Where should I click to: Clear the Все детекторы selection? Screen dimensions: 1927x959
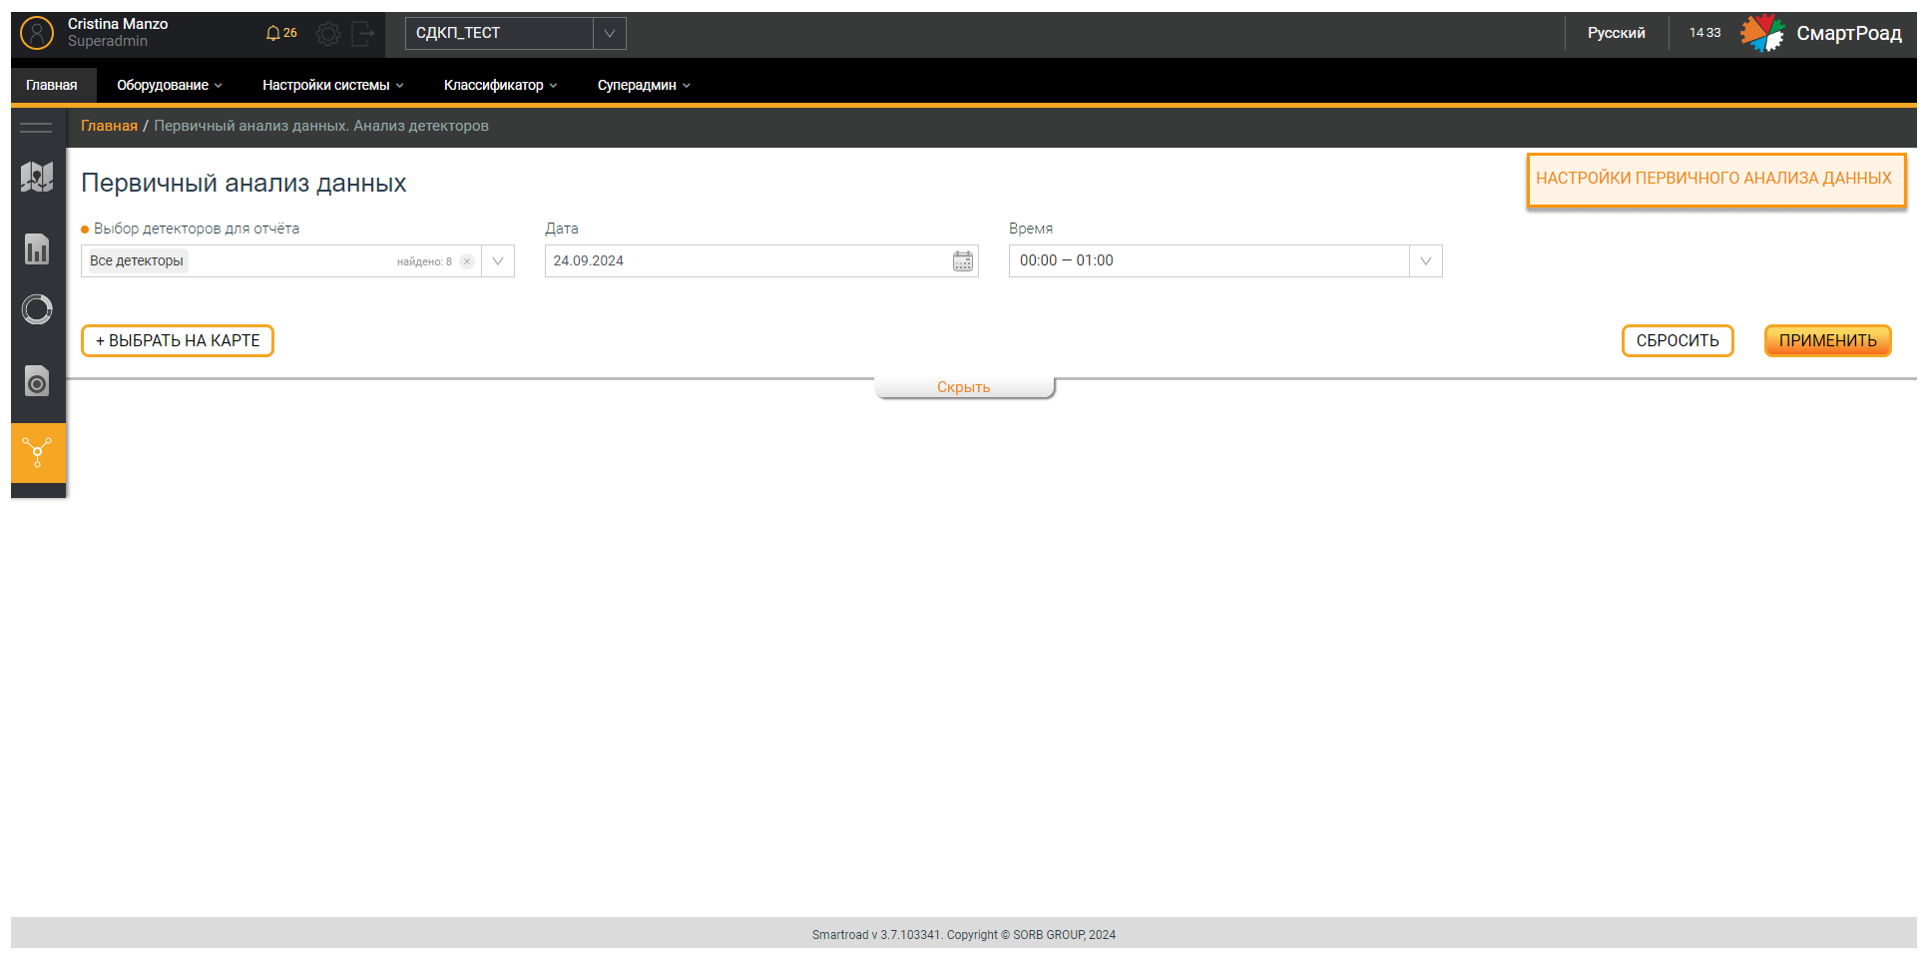(x=467, y=261)
